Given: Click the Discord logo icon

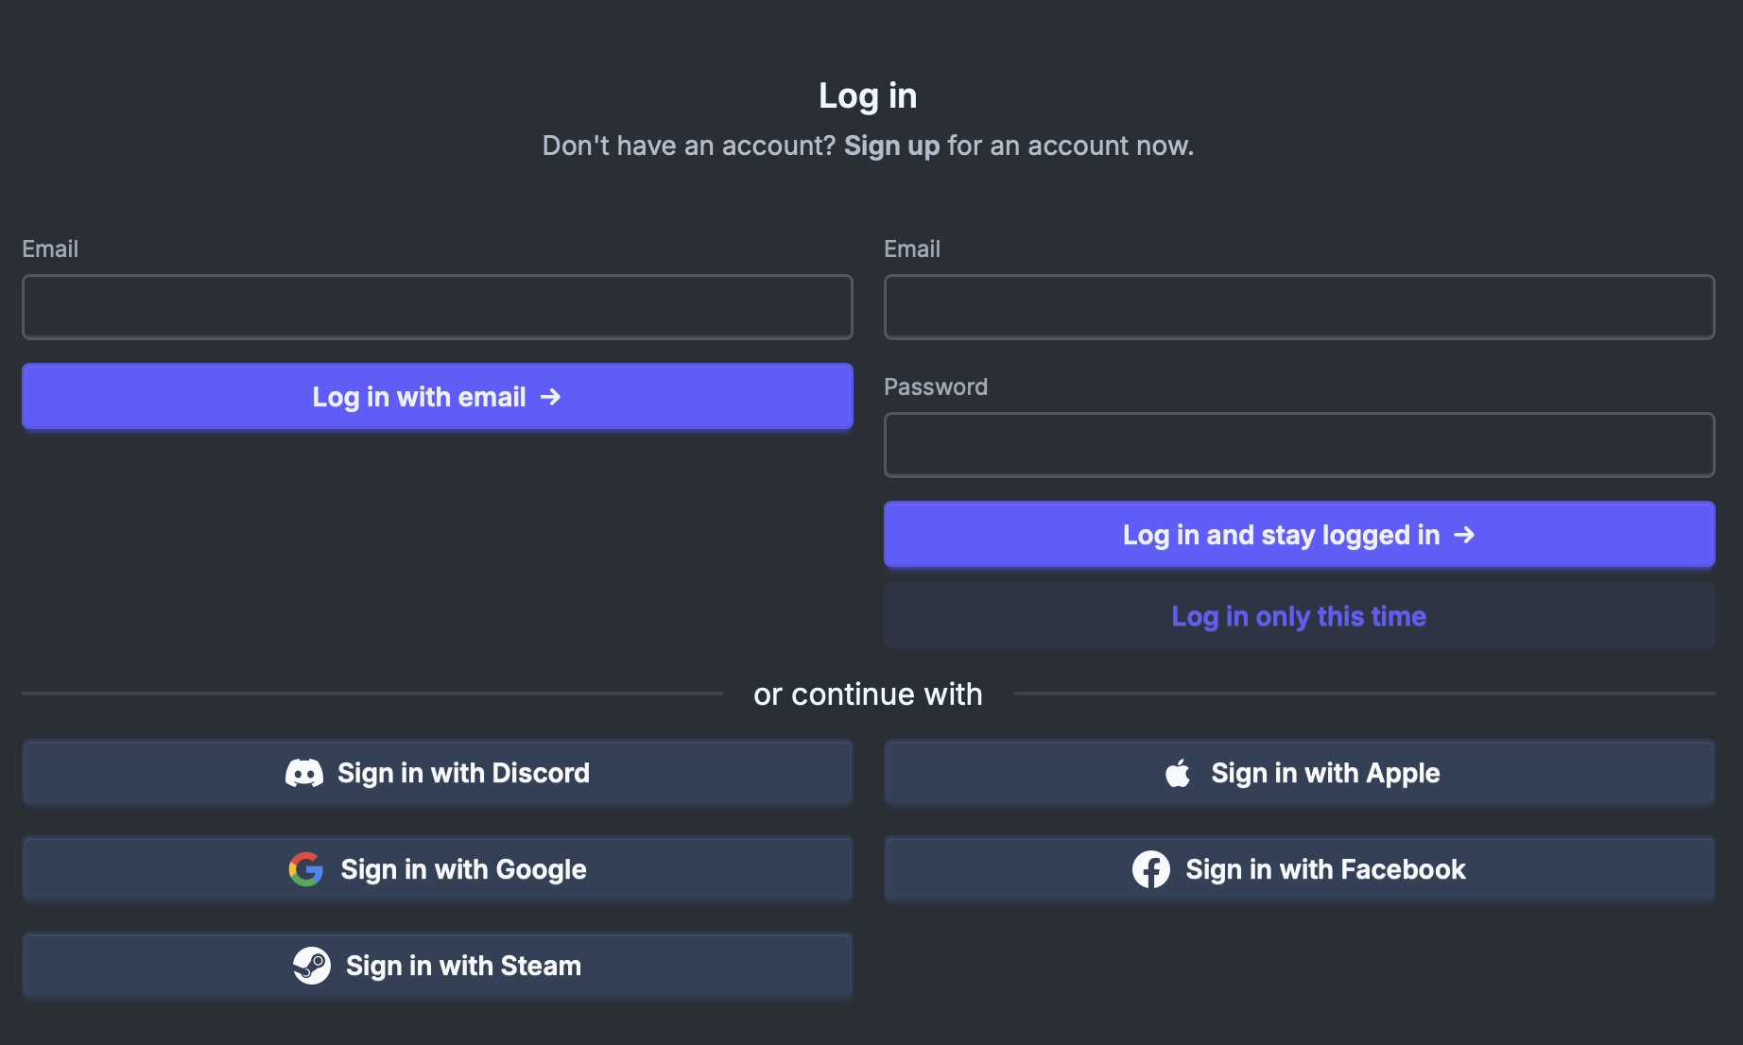Looking at the screenshot, I should coord(304,773).
